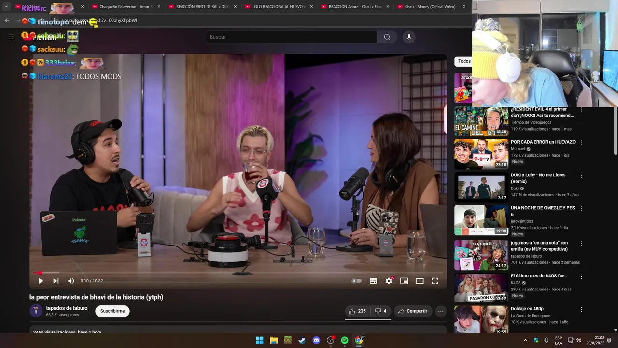This screenshot has height=348, width=618.
Task: Open options menu for UNA NOCHE DE OMEGLE
Action: click(581, 209)
